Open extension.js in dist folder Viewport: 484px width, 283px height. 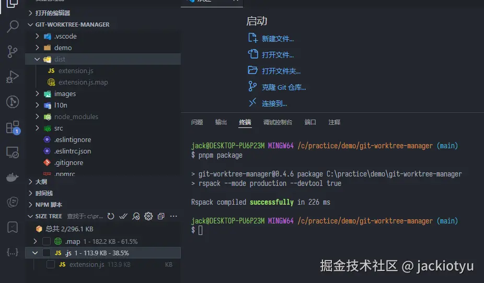pos(76,70)
